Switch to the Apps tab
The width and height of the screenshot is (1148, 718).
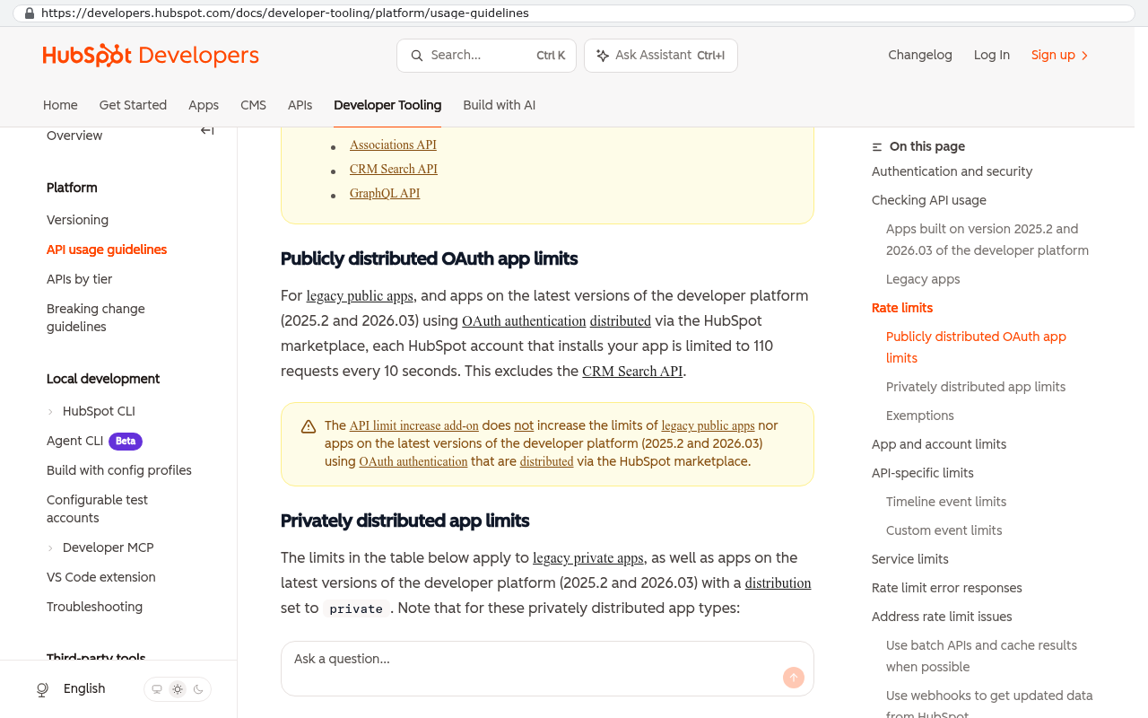click(204, 105)
